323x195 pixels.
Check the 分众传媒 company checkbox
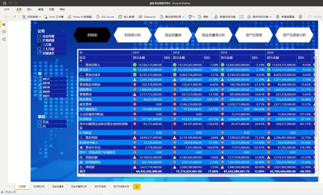39,36
